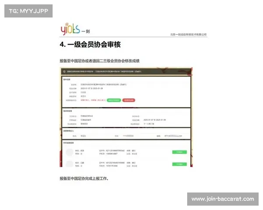The height and width of the screenshot is (210, 263).
Task: Click the green button in the second student row
Action: [179, 164]
